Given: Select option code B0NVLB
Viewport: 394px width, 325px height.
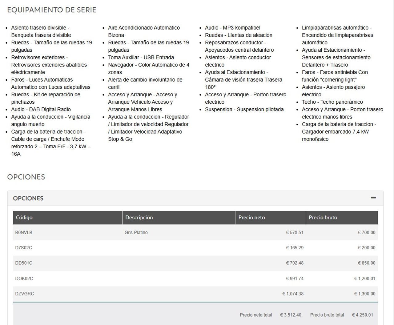Looking at the screenshot, I should [x=24, y=233].
